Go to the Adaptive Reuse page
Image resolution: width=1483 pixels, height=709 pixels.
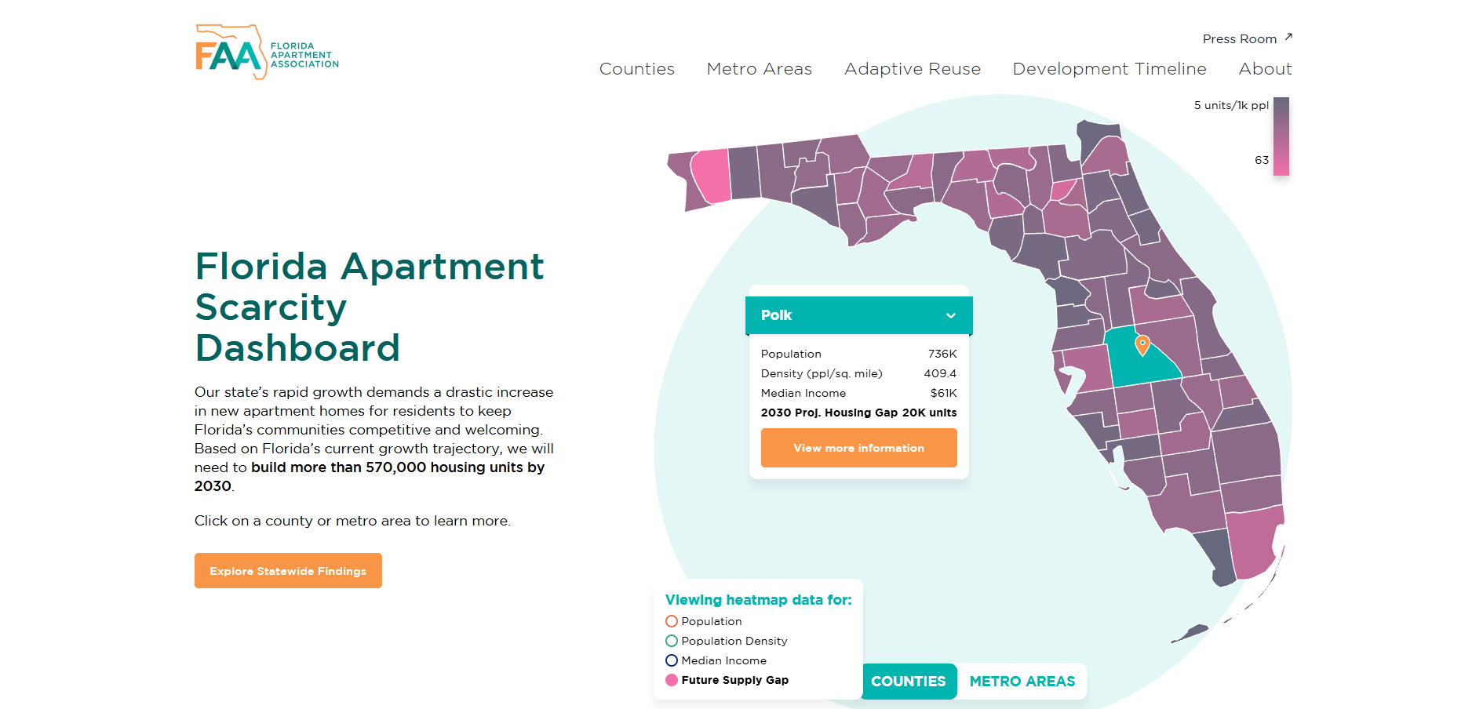(912, 69)
